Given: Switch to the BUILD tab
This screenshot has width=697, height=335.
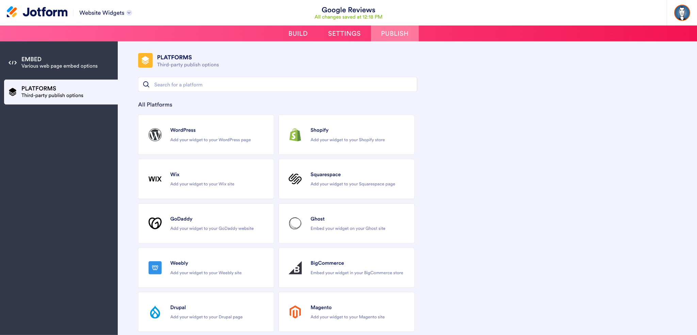Looking at the screenshot, I should click(x=298, y=33).
